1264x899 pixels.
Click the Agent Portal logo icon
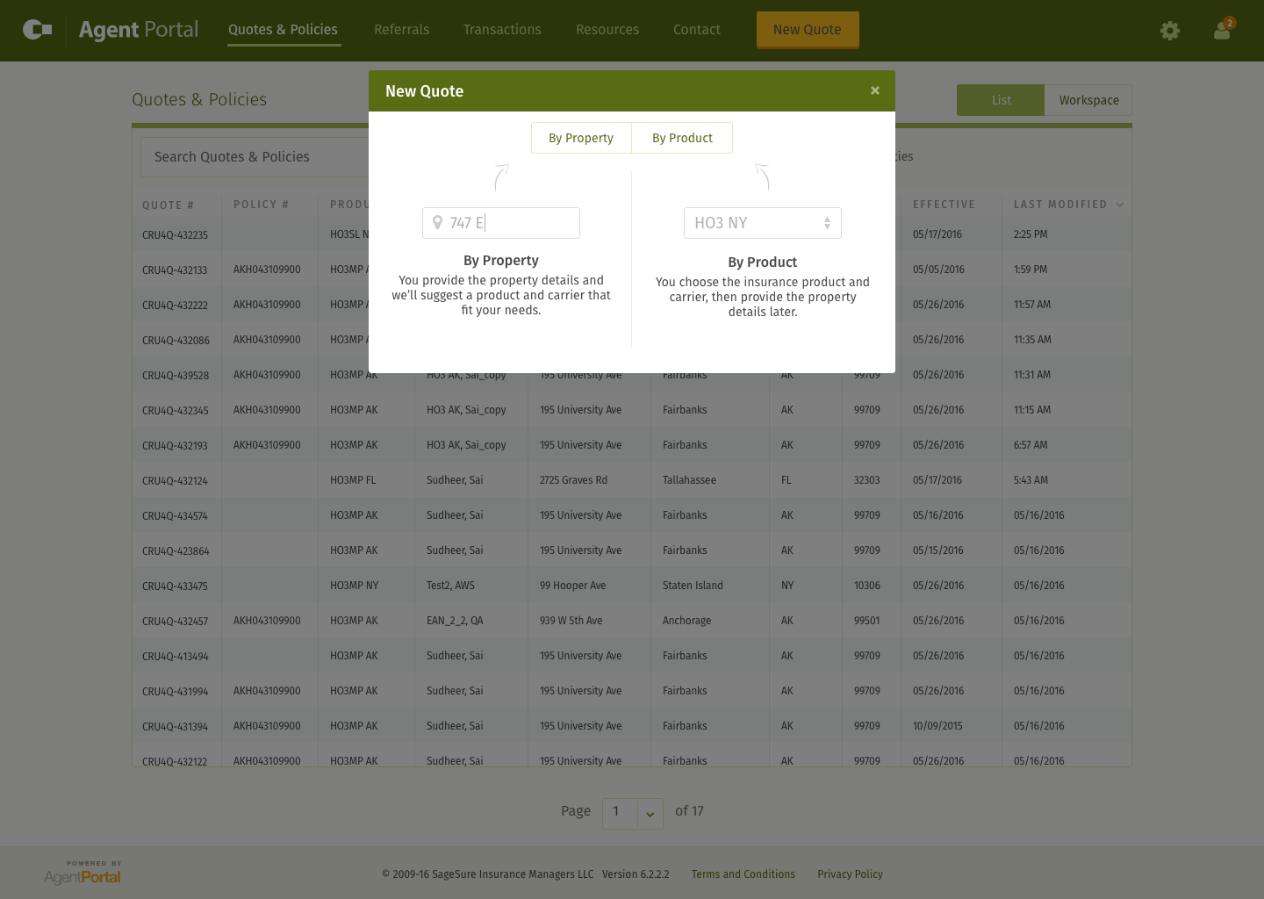click(x=37, y=30)
